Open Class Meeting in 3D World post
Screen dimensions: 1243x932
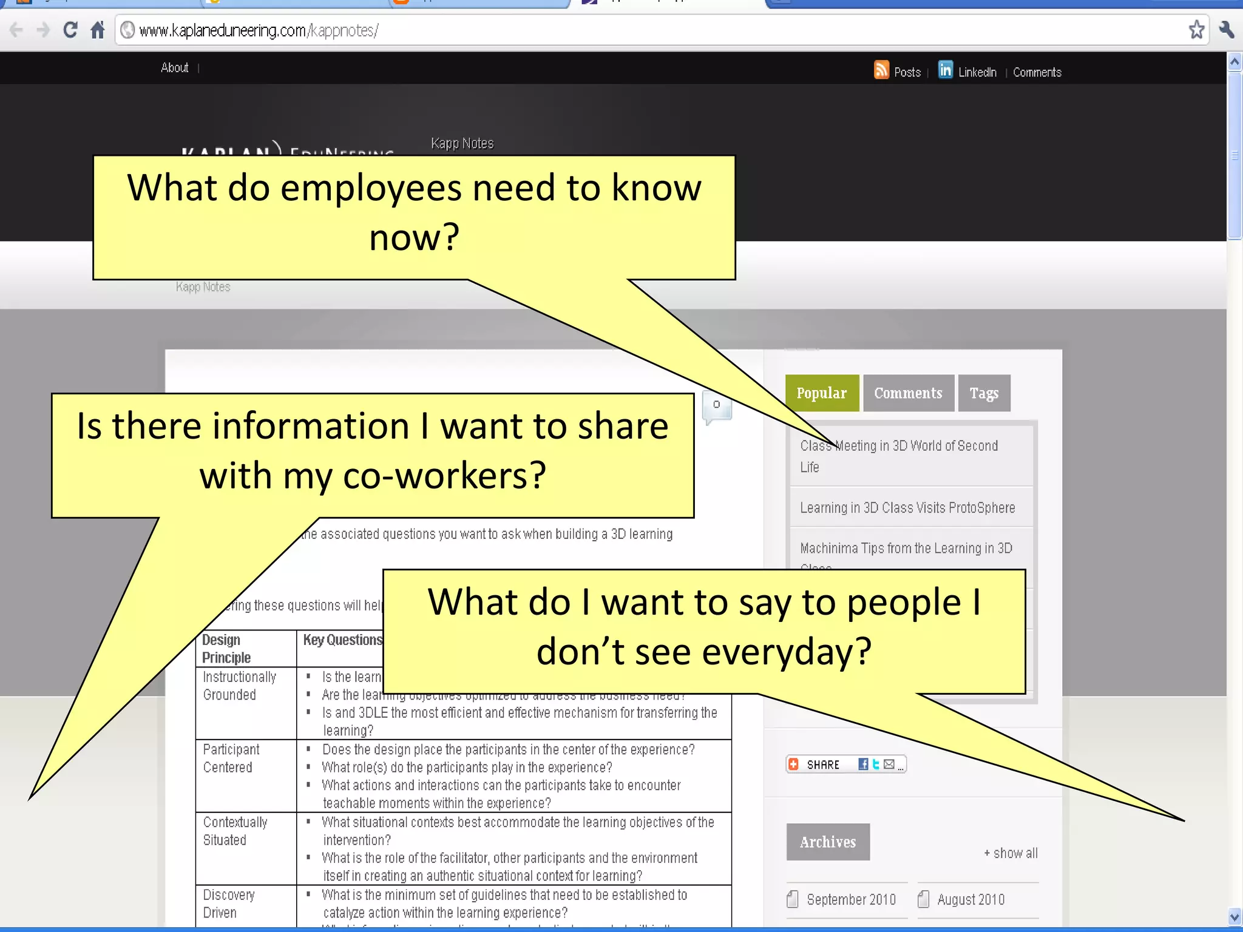point(898,456)
